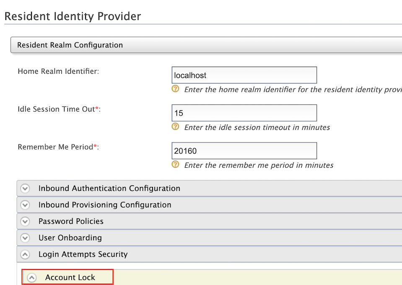Click help icon under Home Realm Identifier
Viewport: 402px width, 285px height.
coord(175,89)
